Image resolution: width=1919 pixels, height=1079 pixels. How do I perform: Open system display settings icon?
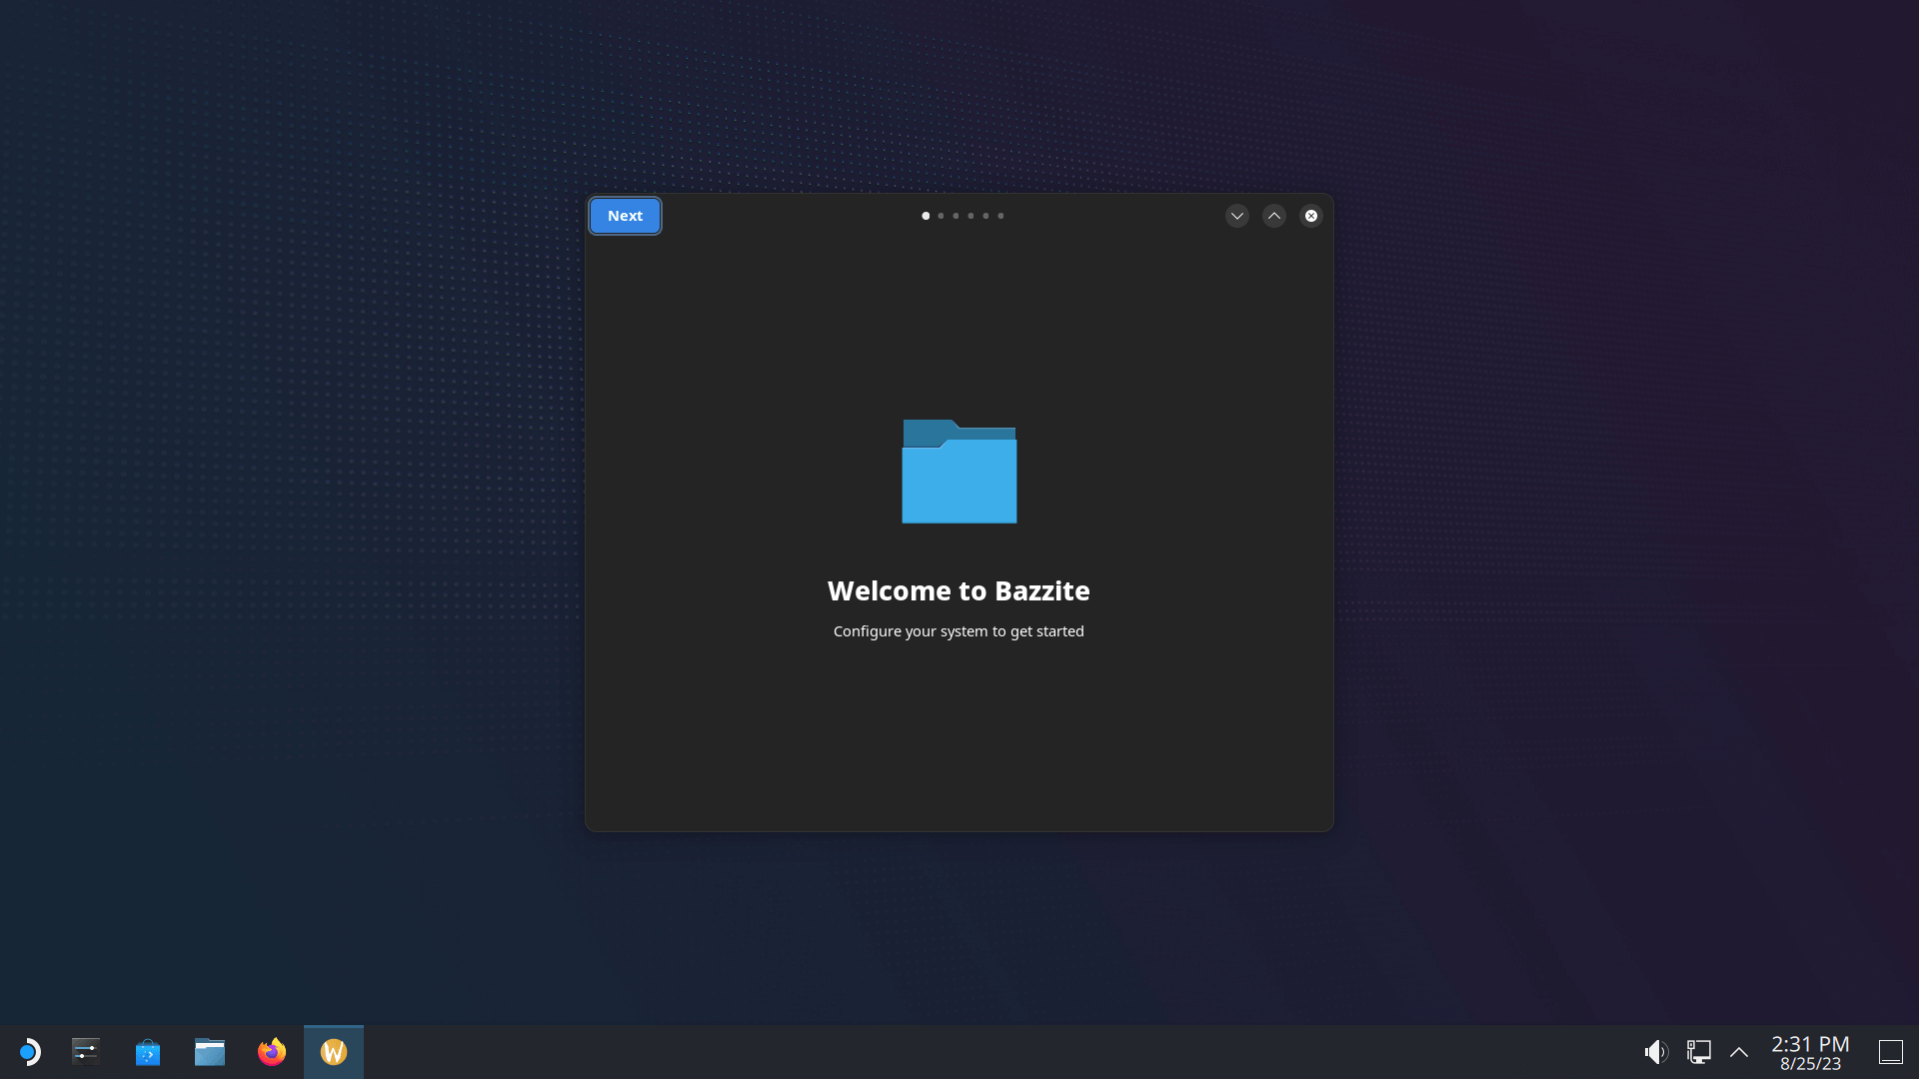point(1699,1051)
